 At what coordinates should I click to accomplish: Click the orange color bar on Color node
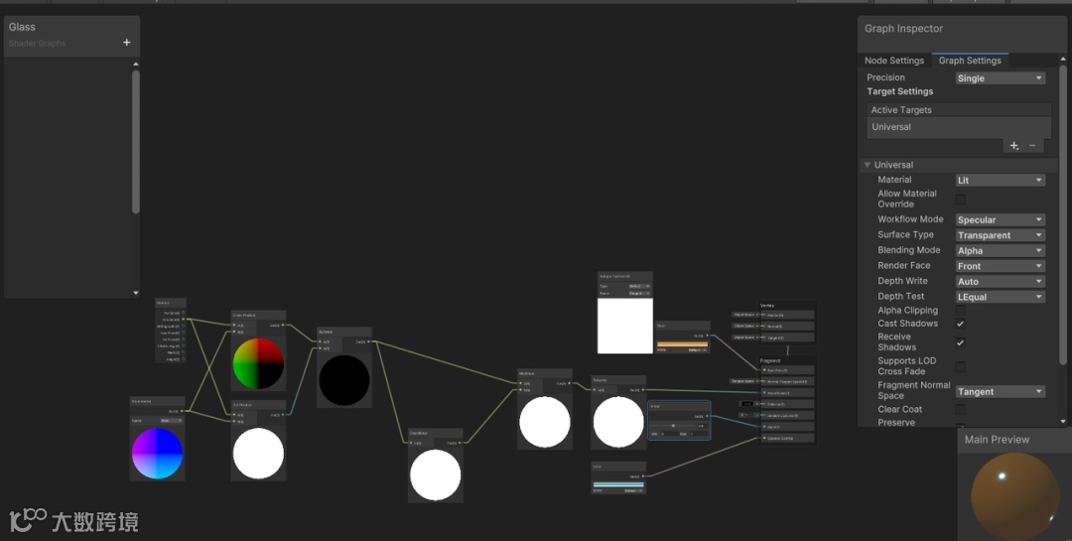tap(682, 344)
